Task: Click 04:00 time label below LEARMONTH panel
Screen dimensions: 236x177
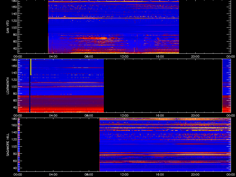Action: pyautogui.click(x=53, y=116)
